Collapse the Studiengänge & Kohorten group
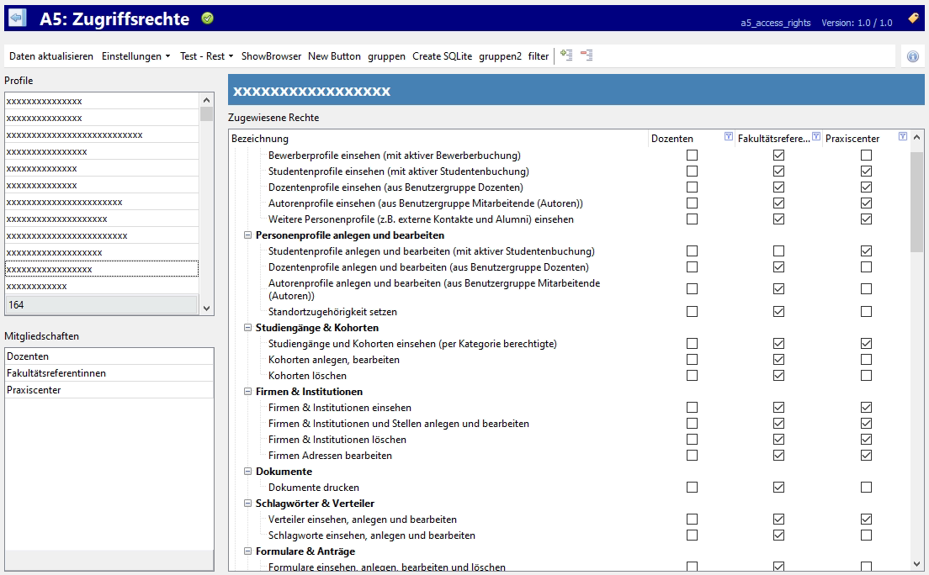929x575 pixels. click(x=248, y=328)
